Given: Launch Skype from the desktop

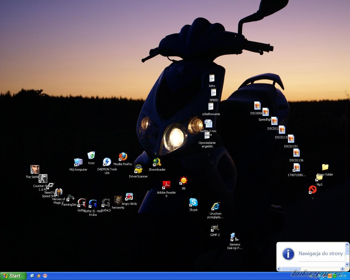Looking at the screenshot, I should click(x=193, y=203).
